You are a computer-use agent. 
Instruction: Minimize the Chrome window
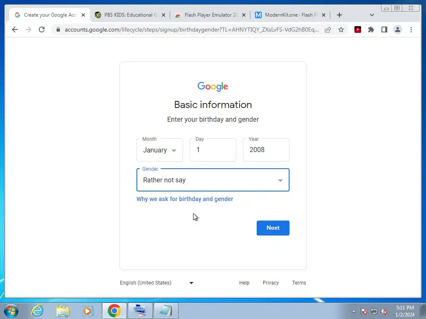tap(386, 8)
